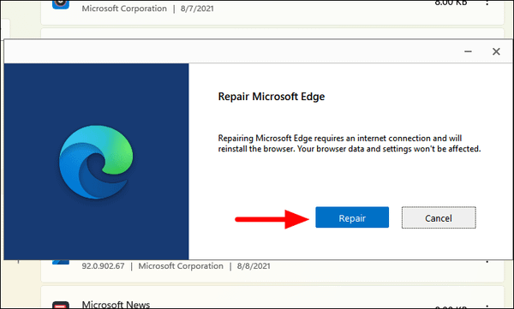Viewport: 514px width, 309px height.
Task: Cancel the Repair Microsoft Edge dialog
Action: [439, 217]
